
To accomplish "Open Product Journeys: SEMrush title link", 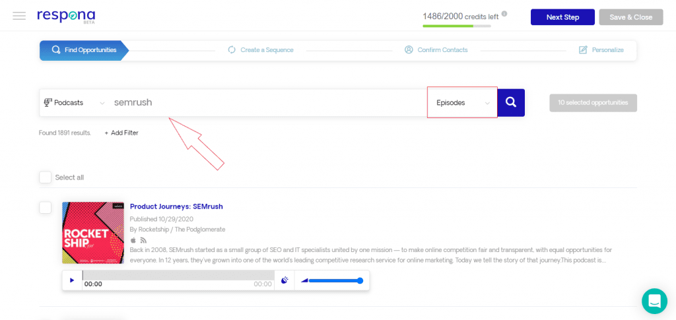I will pyautogui.click(x=176, y=207).
